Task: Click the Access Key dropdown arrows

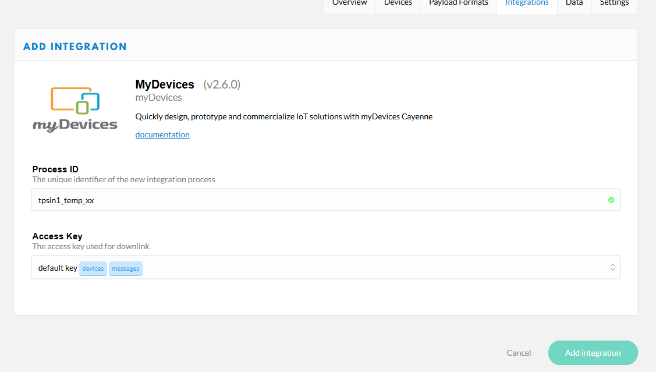Action: 612,267
